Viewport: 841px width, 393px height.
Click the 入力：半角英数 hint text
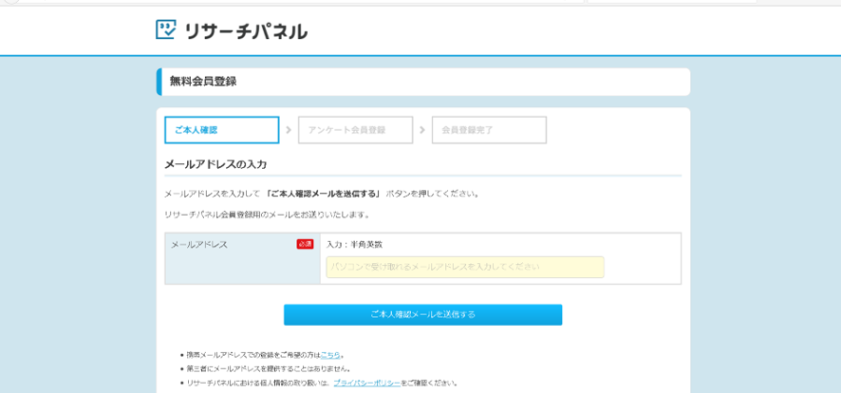point(354,245)
